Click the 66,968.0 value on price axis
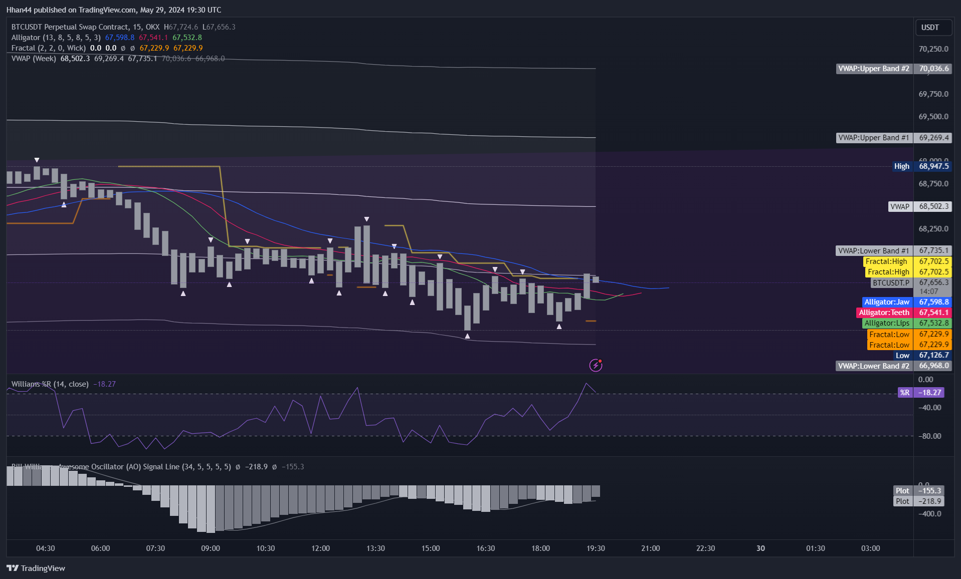 (933, 366)
